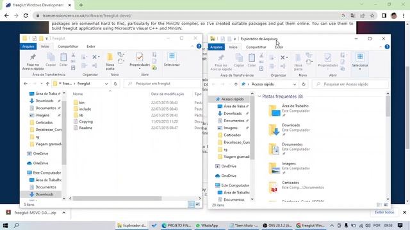This screenshot has height=230, width=410.
Task: Go up one level in freeglut window
Action: tap(47, 84)
